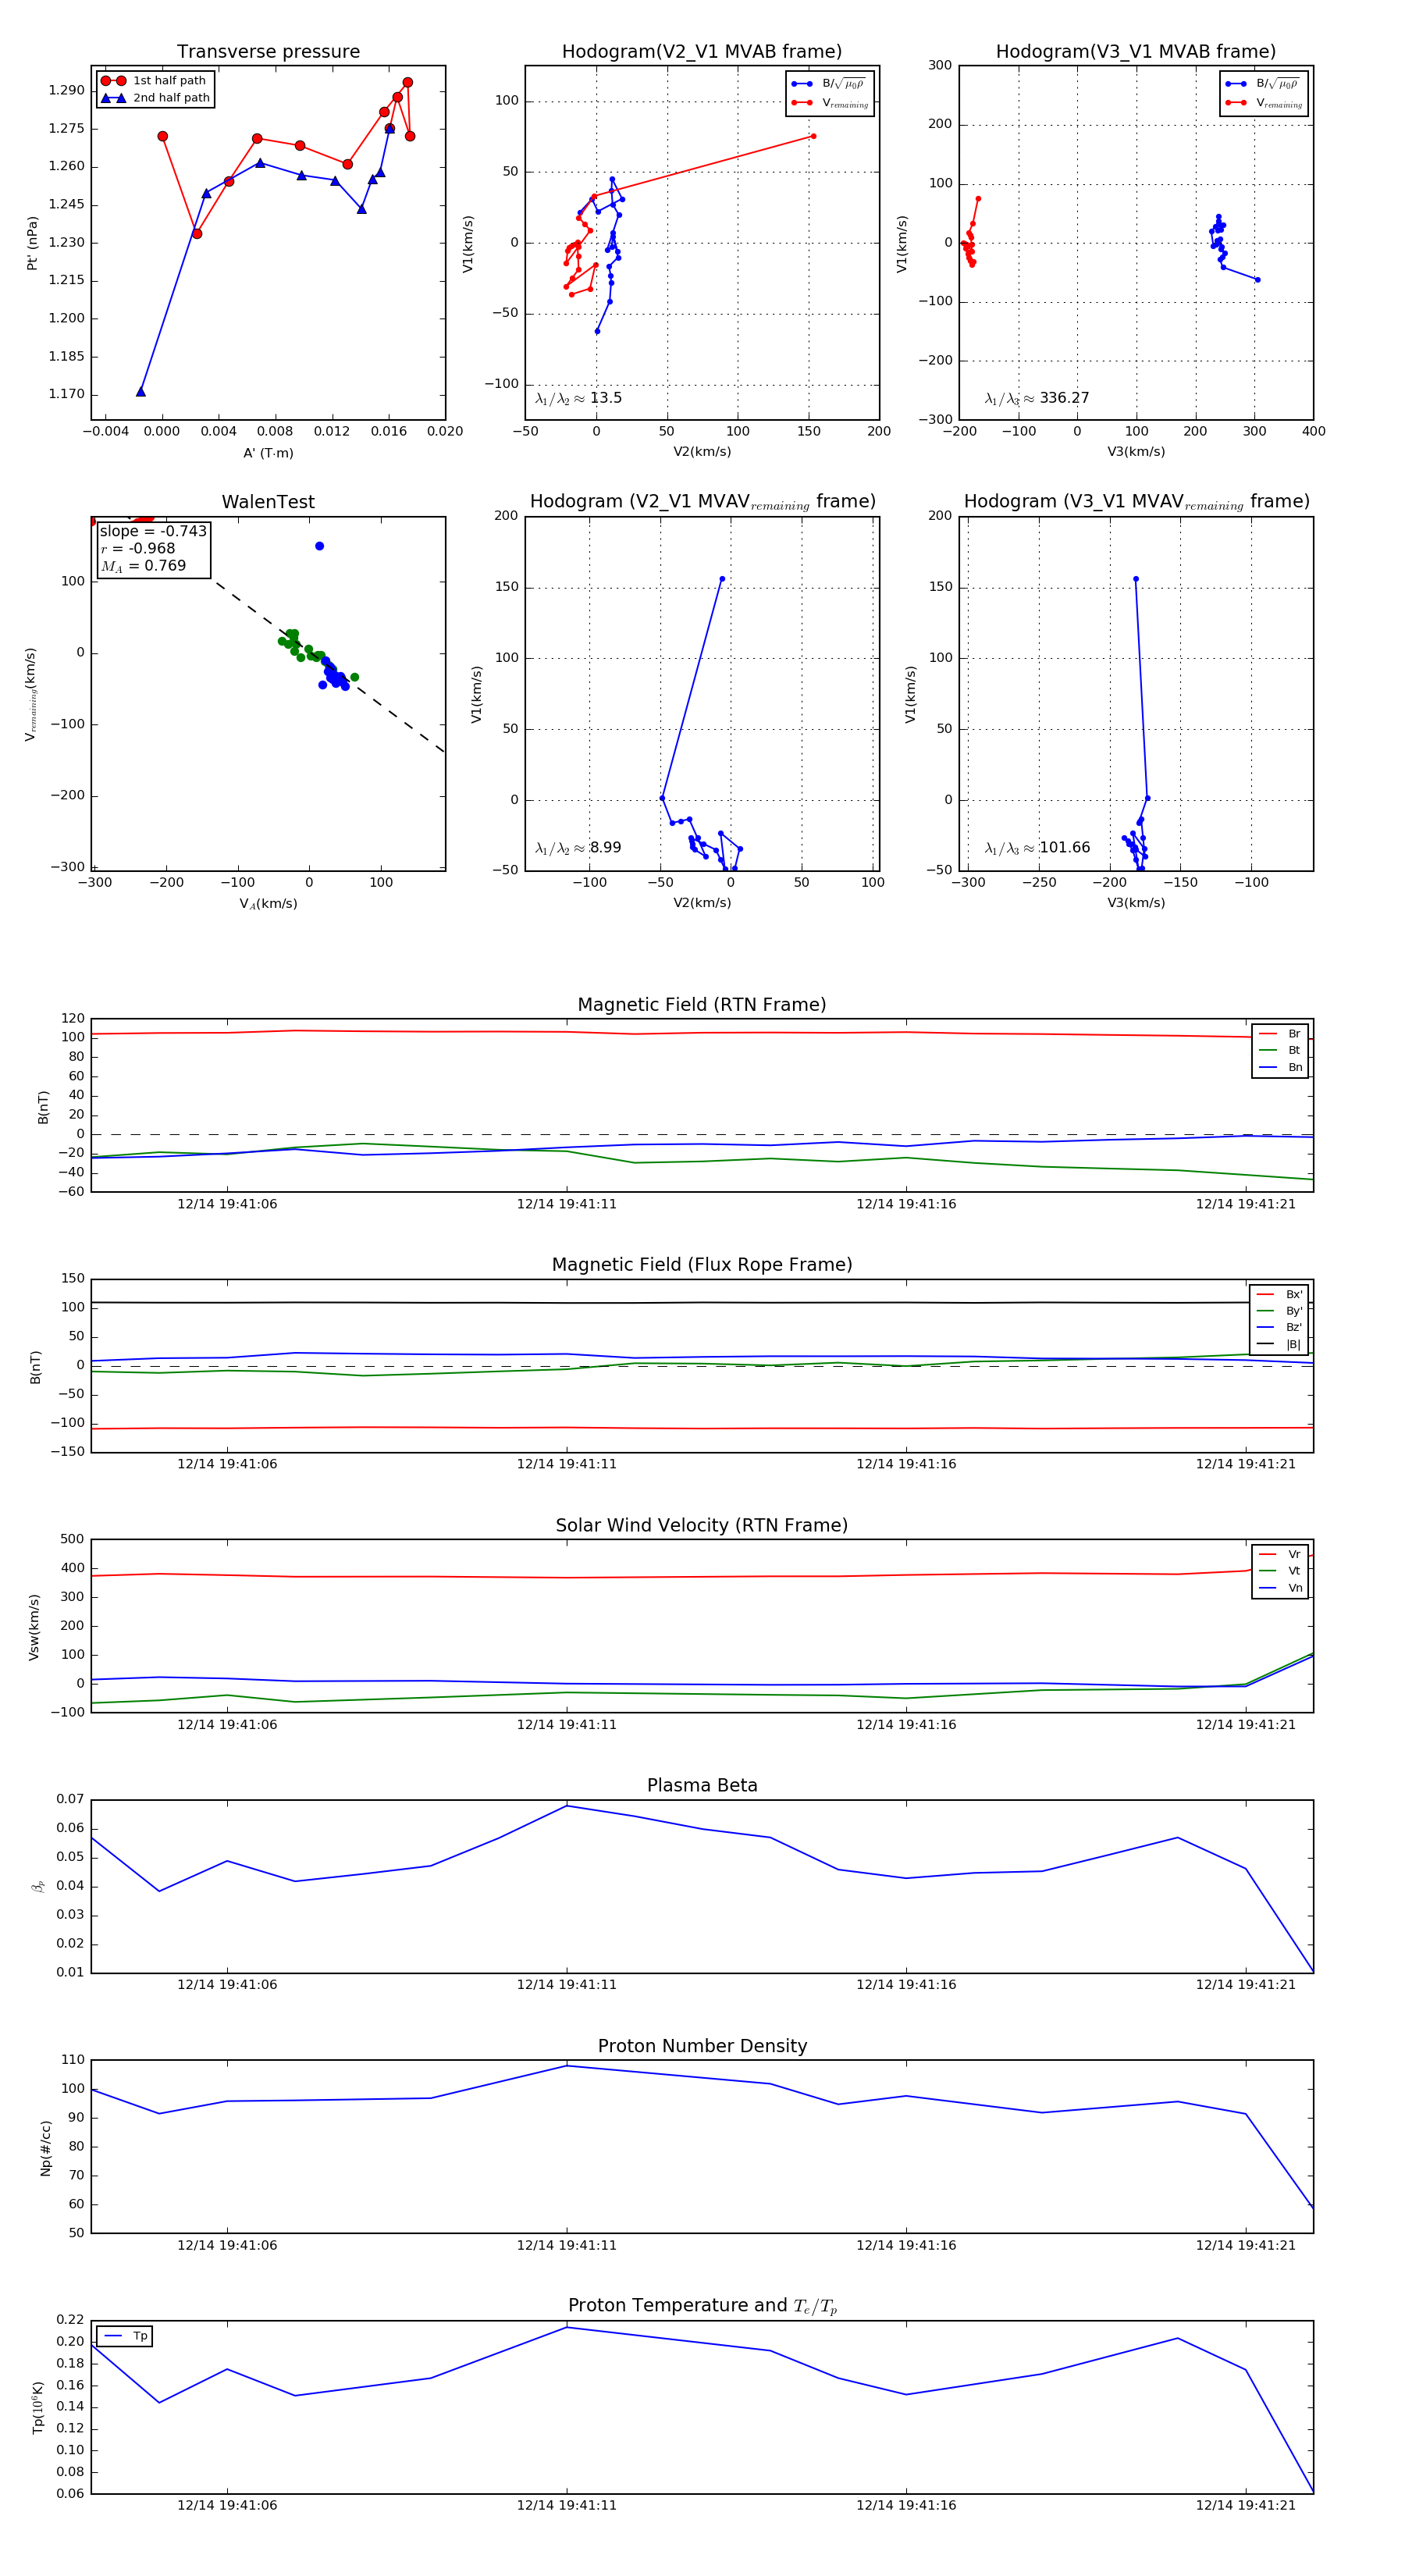This screenshot has height=2576, width=1405.
Task: Click the 'Proton Number Density' plot title
Action: [702, 2046]
